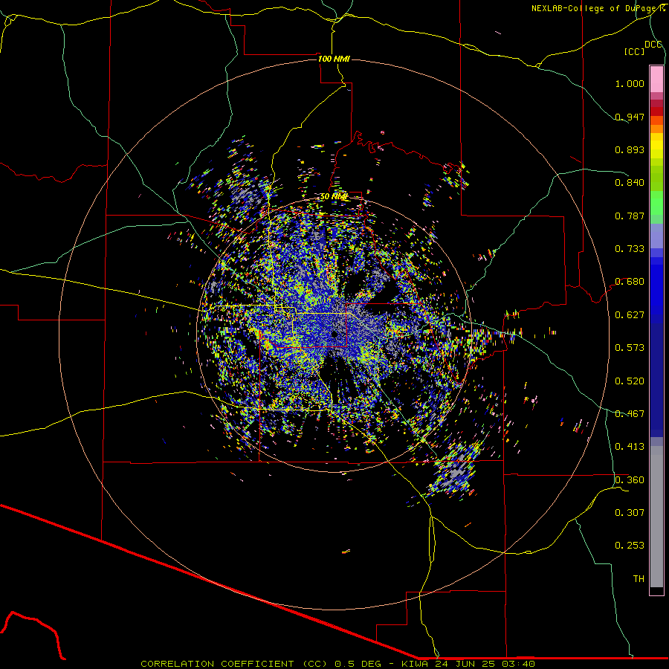Click the 0.413 scale value
This screenshot has width=669, height=669.
[630, 447]
